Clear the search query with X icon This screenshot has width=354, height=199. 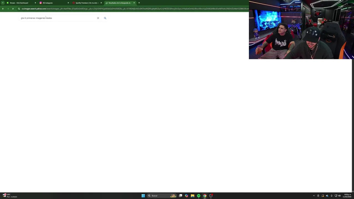(x=98, y=18)
